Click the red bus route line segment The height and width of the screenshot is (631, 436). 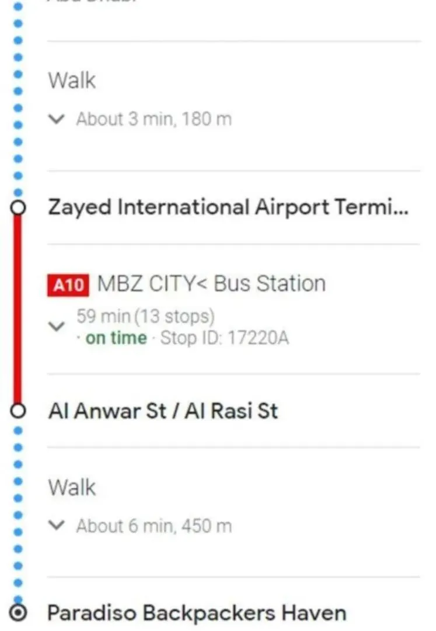(x=18, y=309)
